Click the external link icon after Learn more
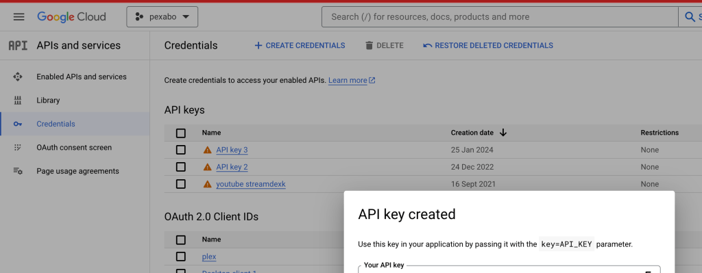The height and width of the screenshot is (273, 702). point(372,81)
